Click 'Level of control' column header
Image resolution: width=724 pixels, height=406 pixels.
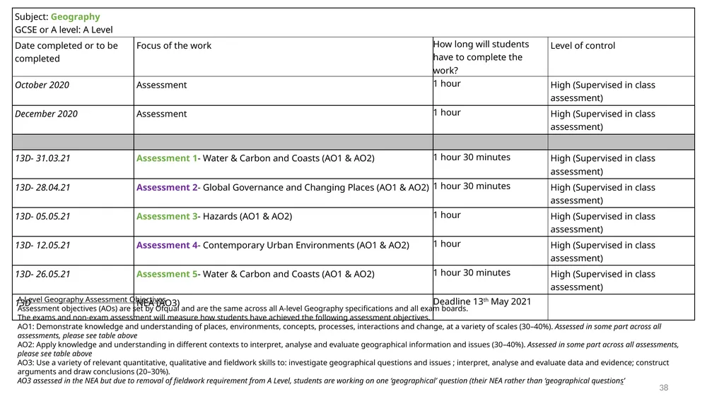click(583, 46)
